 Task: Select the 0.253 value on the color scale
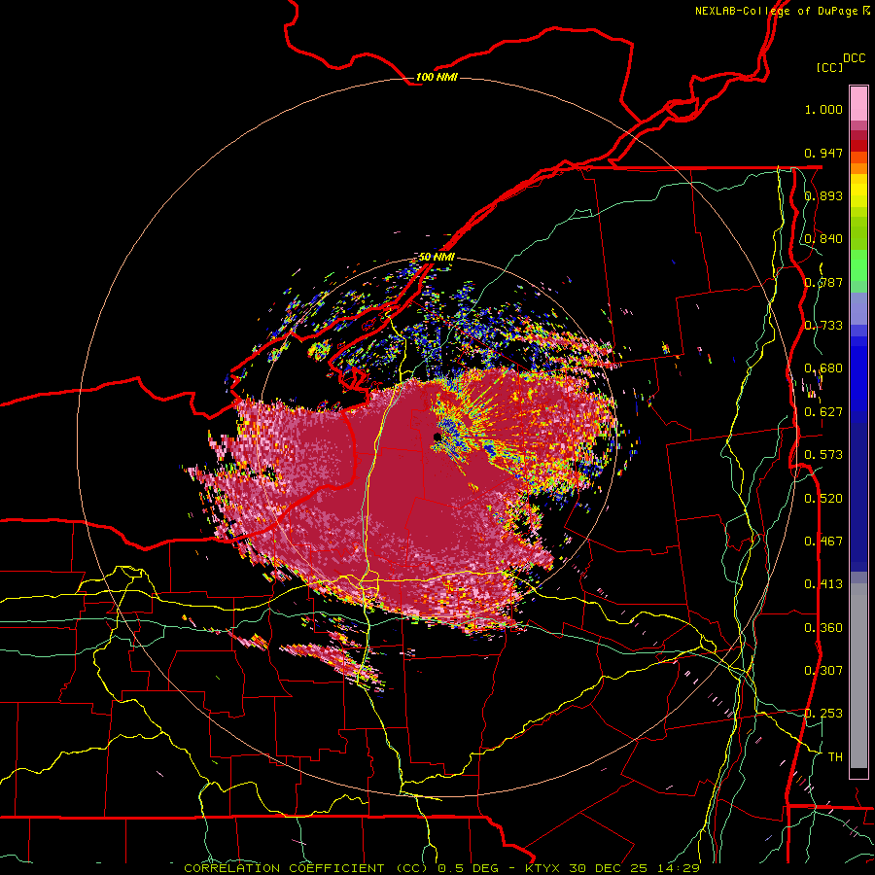(823, 714)
